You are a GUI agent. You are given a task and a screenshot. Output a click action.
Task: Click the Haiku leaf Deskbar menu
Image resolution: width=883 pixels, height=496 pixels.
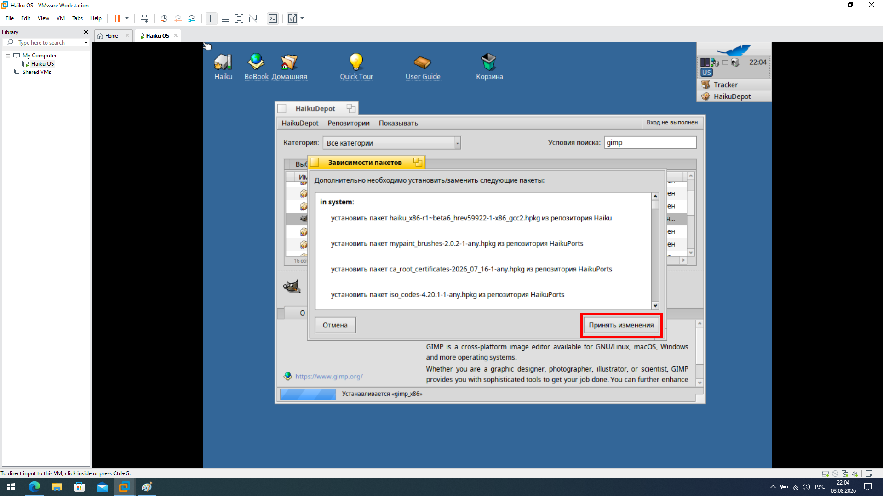[x=734, y=49]
